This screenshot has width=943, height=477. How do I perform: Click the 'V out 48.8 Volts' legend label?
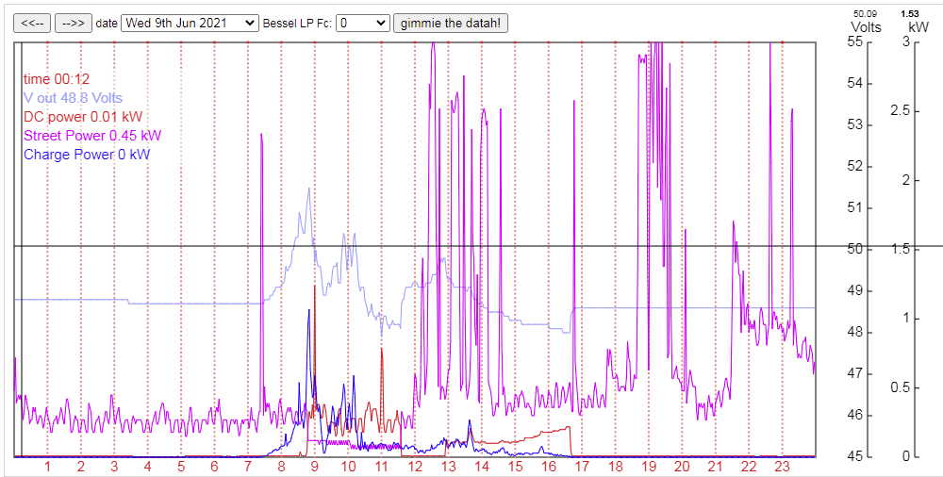(73, 98)
